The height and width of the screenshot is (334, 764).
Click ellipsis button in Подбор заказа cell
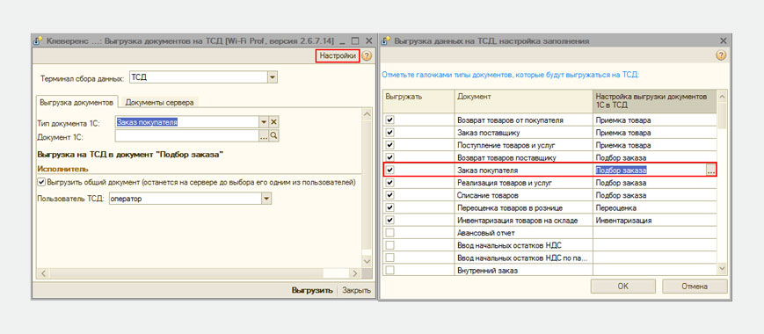click(x=711, y=171)
